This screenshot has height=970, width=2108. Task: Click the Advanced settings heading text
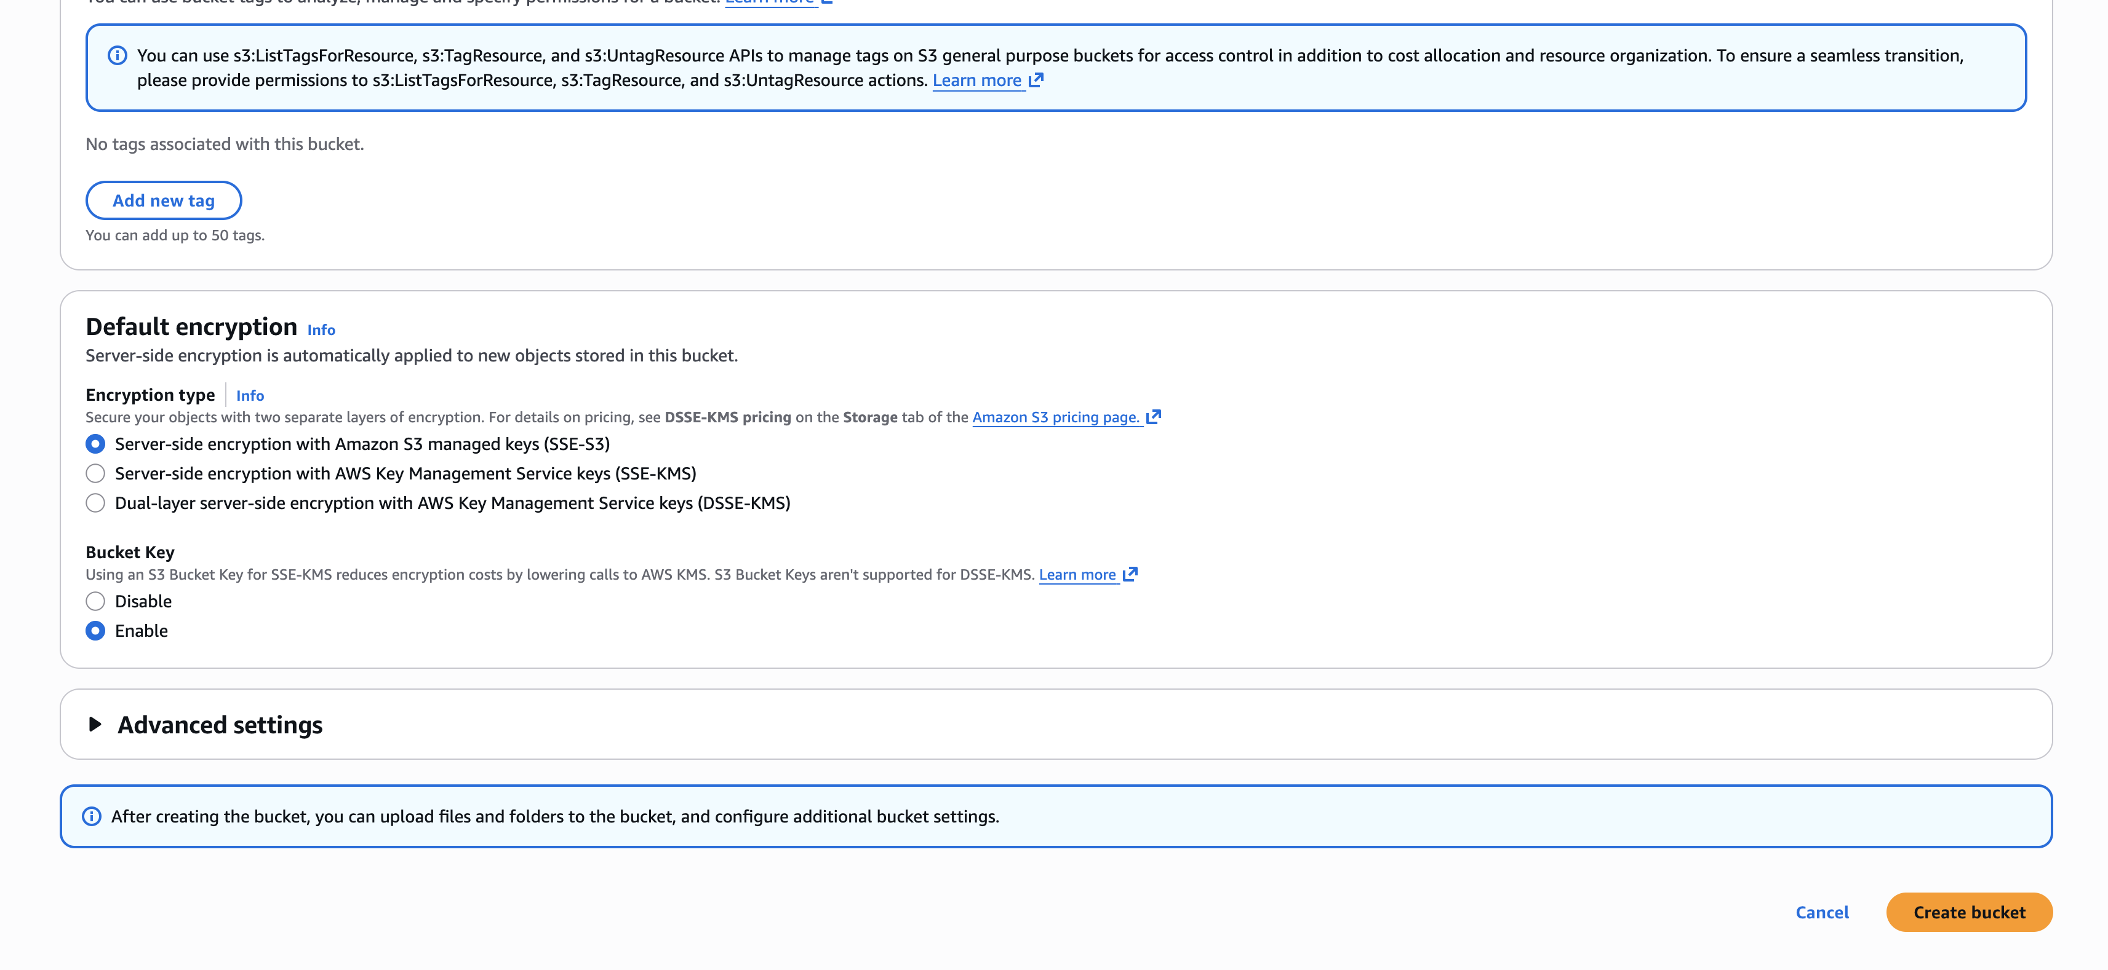(x=220, y=725)
